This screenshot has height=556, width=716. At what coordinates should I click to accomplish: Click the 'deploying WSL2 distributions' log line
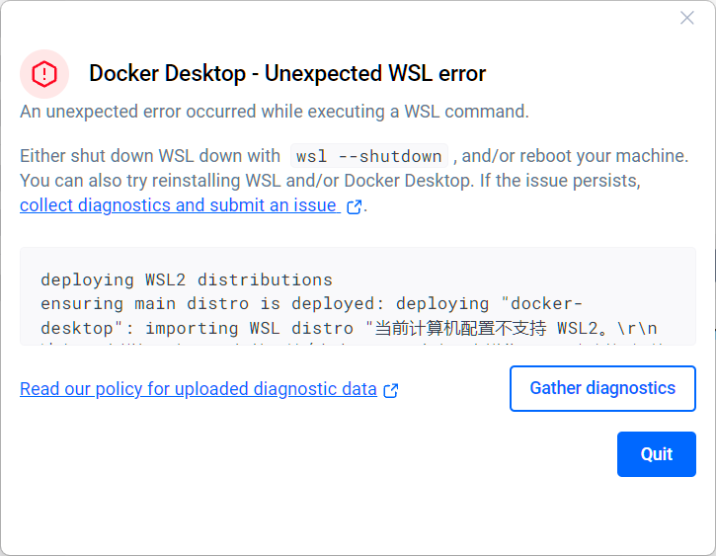(187, 279)
